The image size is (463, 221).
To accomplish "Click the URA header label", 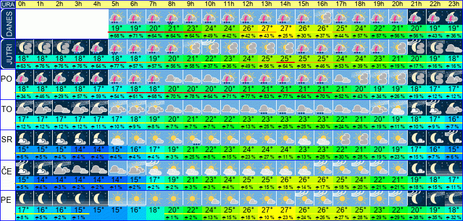I will (x=7, y=4).
